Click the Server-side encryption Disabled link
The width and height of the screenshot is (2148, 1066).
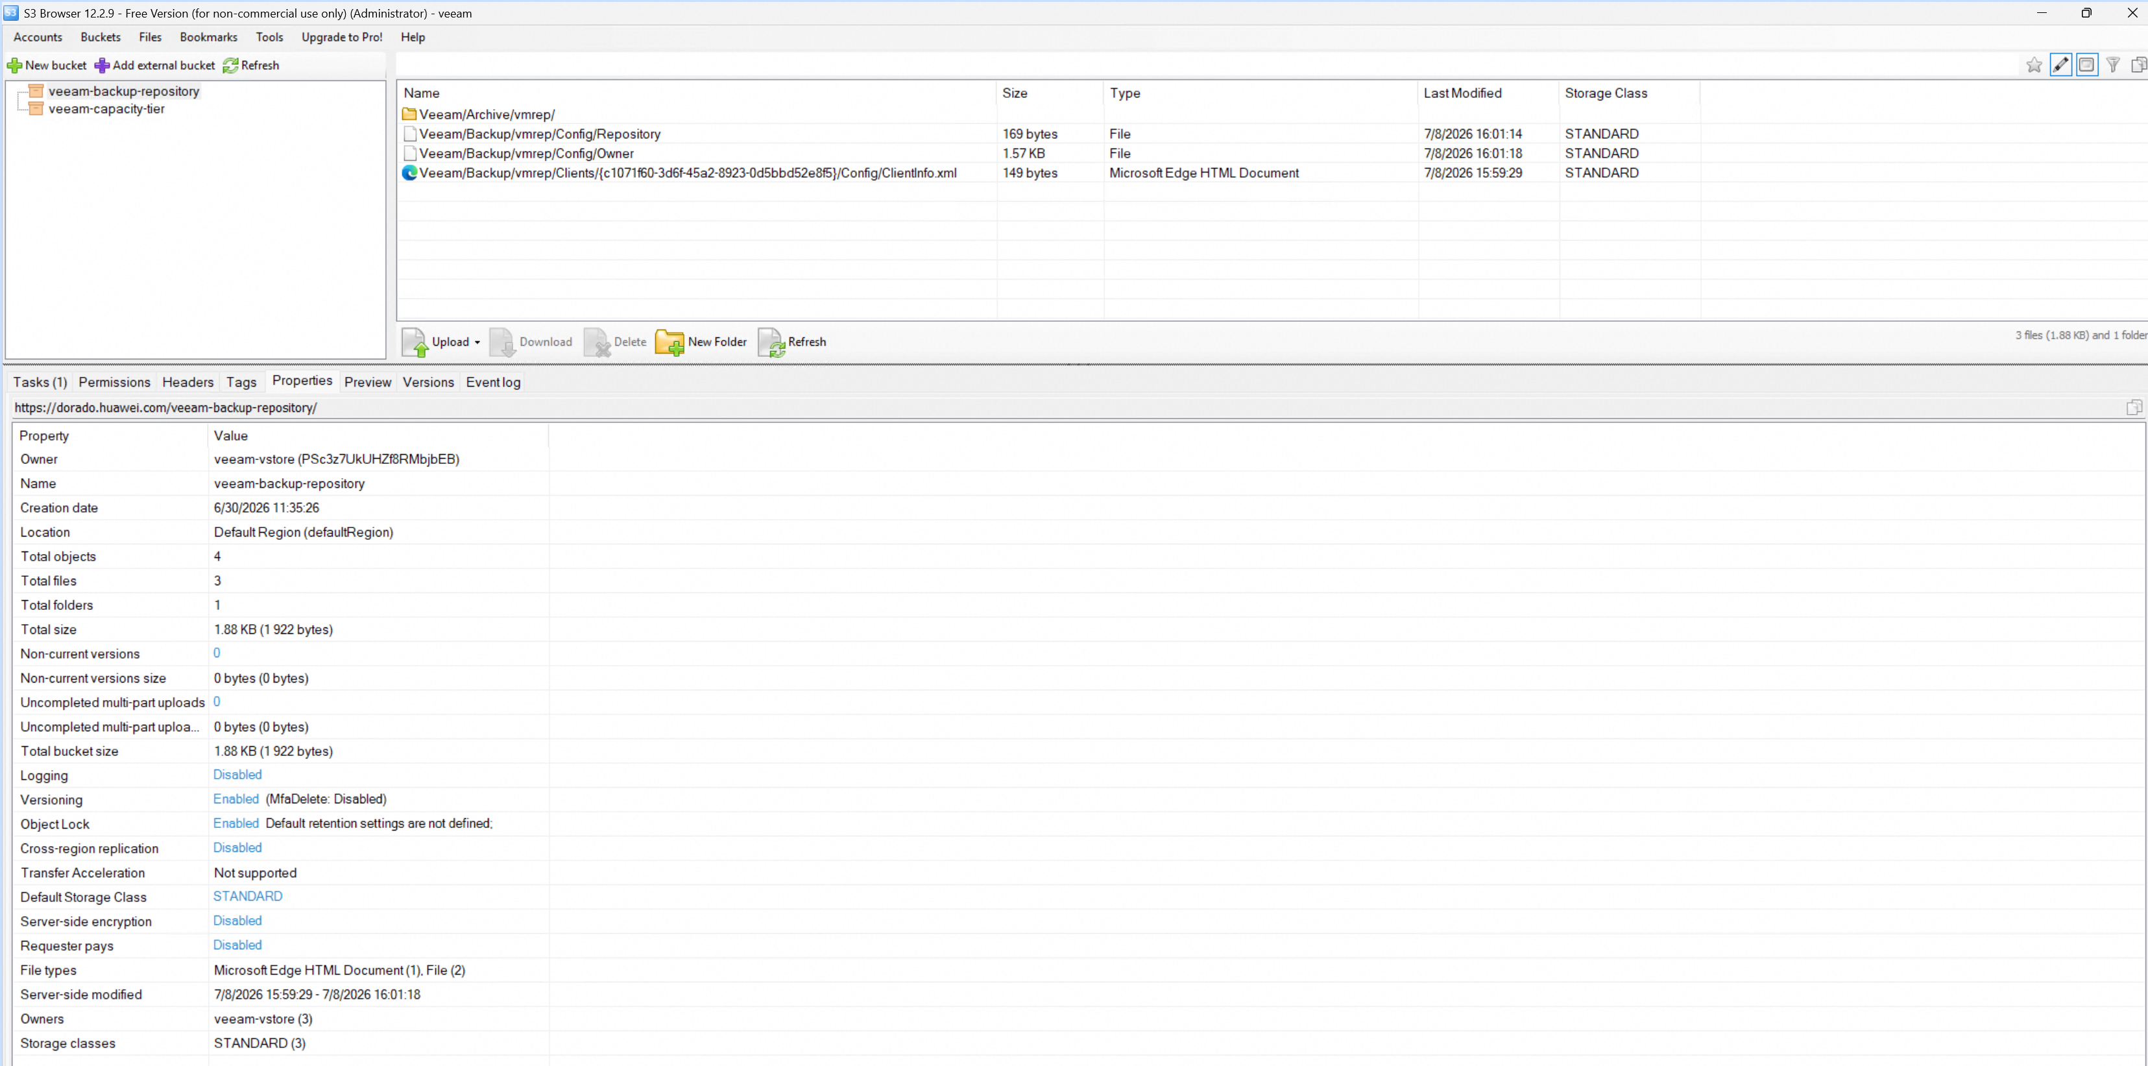tap(237, 921)
